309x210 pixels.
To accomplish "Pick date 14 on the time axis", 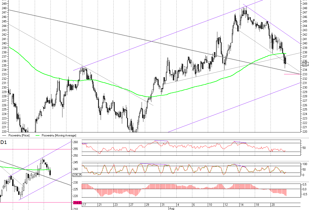I will [x=242, y=205].
